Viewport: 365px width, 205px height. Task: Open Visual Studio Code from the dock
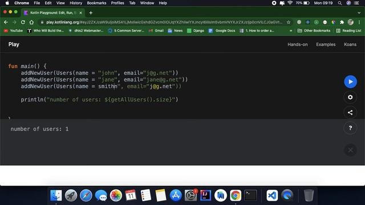tap(272, 195)
